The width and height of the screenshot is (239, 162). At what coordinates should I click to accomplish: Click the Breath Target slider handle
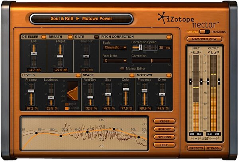tap(60, 56)
